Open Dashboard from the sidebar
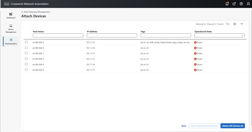 click(11, 15)
